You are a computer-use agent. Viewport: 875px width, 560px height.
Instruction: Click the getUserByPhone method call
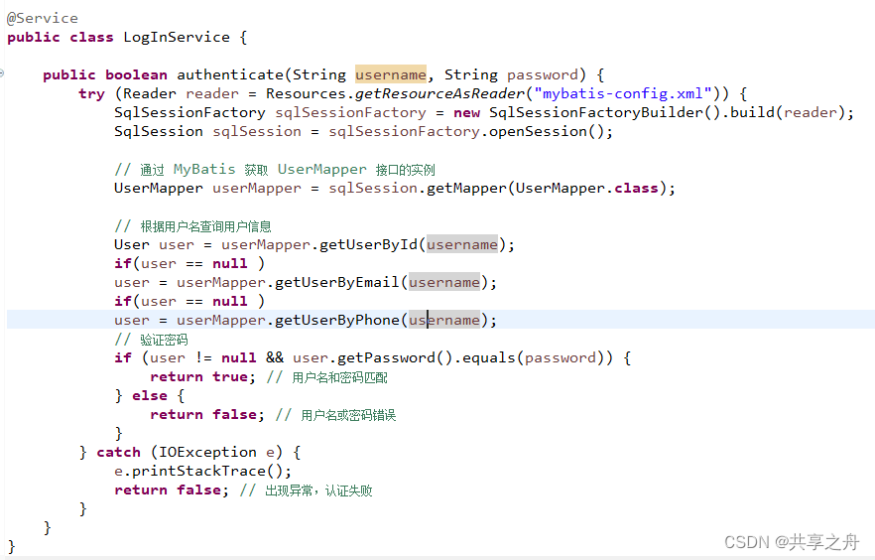click(337, 321)
